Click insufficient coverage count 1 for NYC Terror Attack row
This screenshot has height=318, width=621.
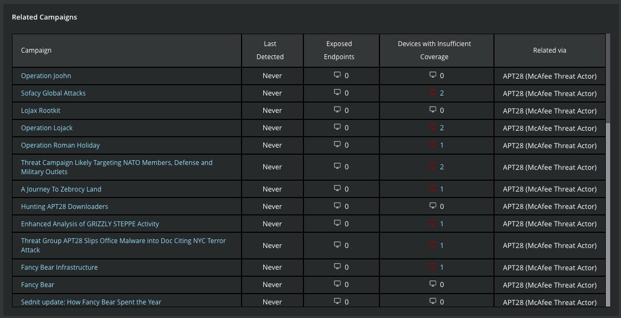[x=442, y=245]
